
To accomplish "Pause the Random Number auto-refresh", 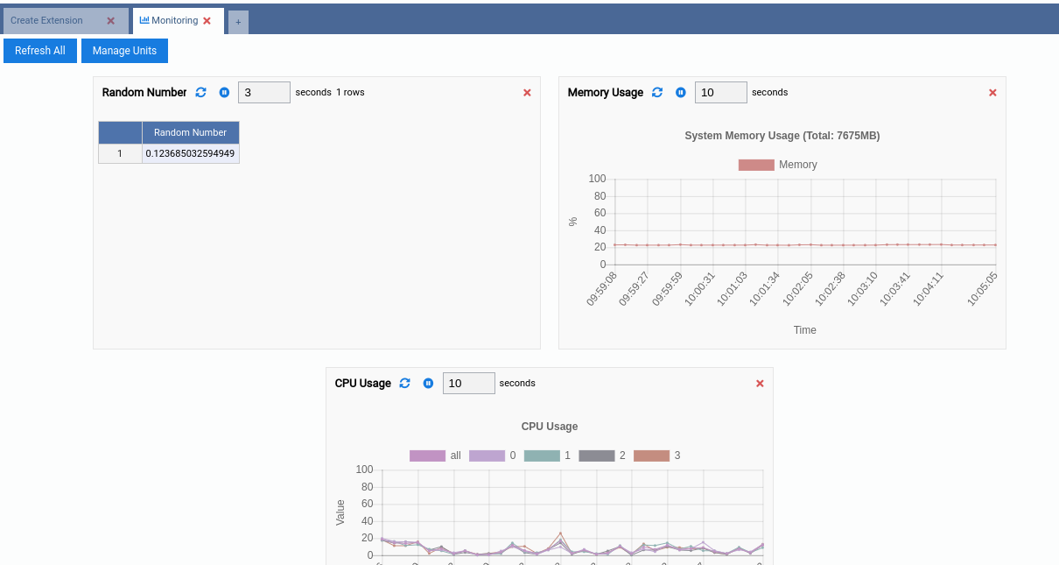I will [224, 92].
